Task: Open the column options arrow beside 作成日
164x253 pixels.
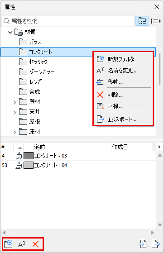Action: pos(159,147)
